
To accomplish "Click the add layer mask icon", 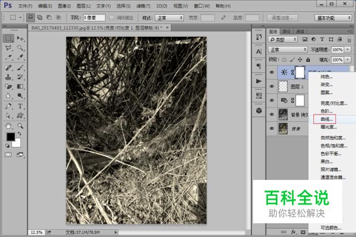I will tap(303, 232).
